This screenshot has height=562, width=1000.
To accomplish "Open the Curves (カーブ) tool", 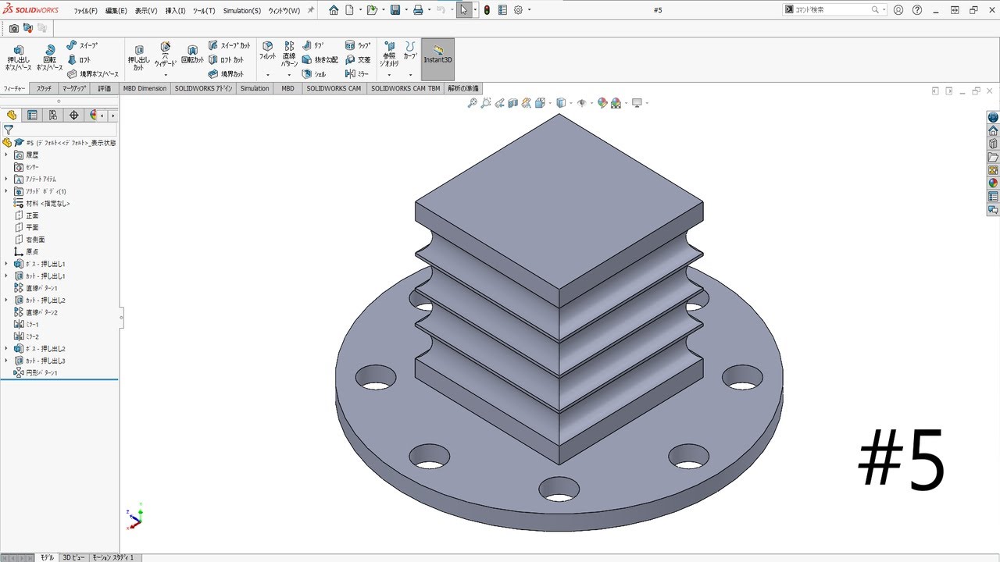I will 410,52.
